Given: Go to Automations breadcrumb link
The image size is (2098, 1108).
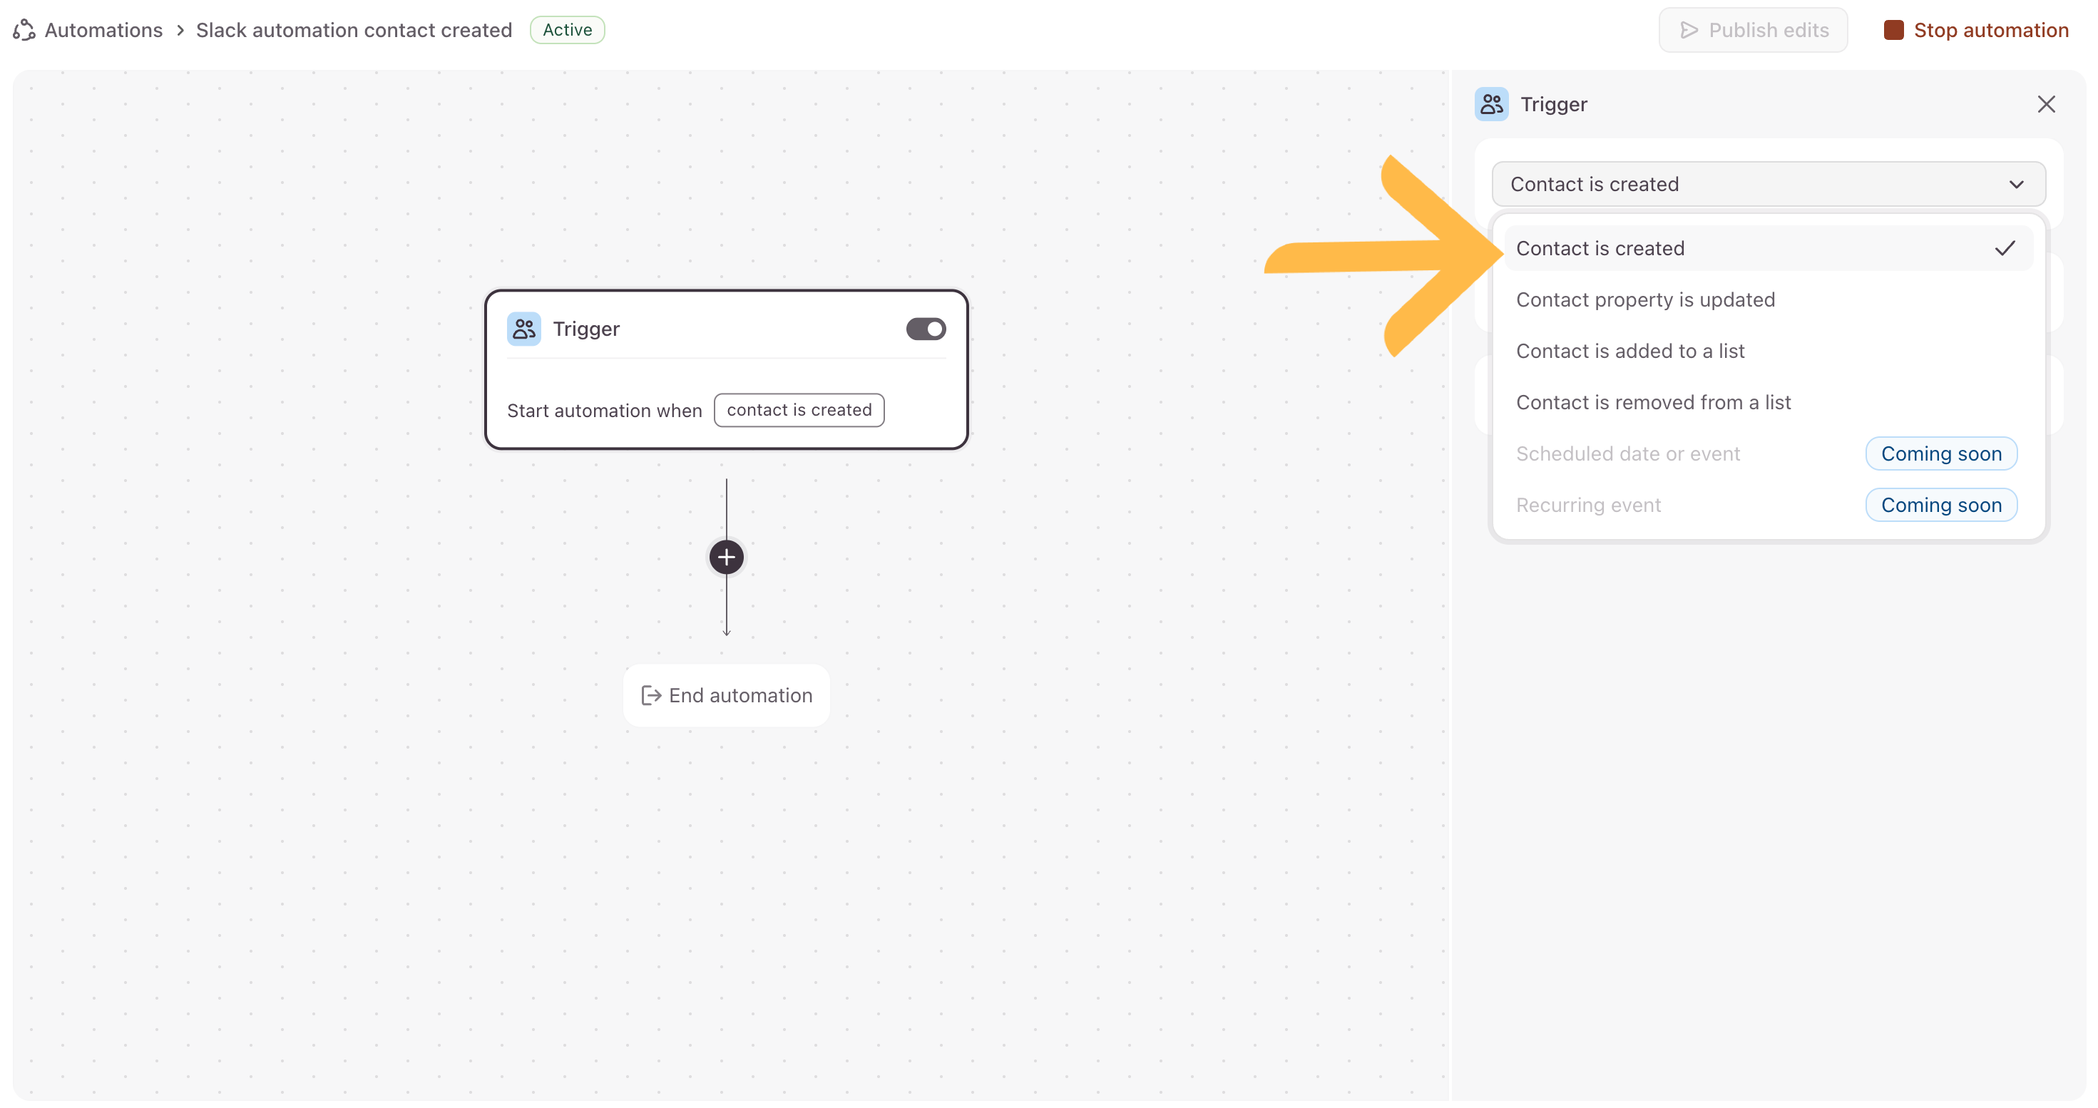Looking at the screenshot, I should coord(103,30).
